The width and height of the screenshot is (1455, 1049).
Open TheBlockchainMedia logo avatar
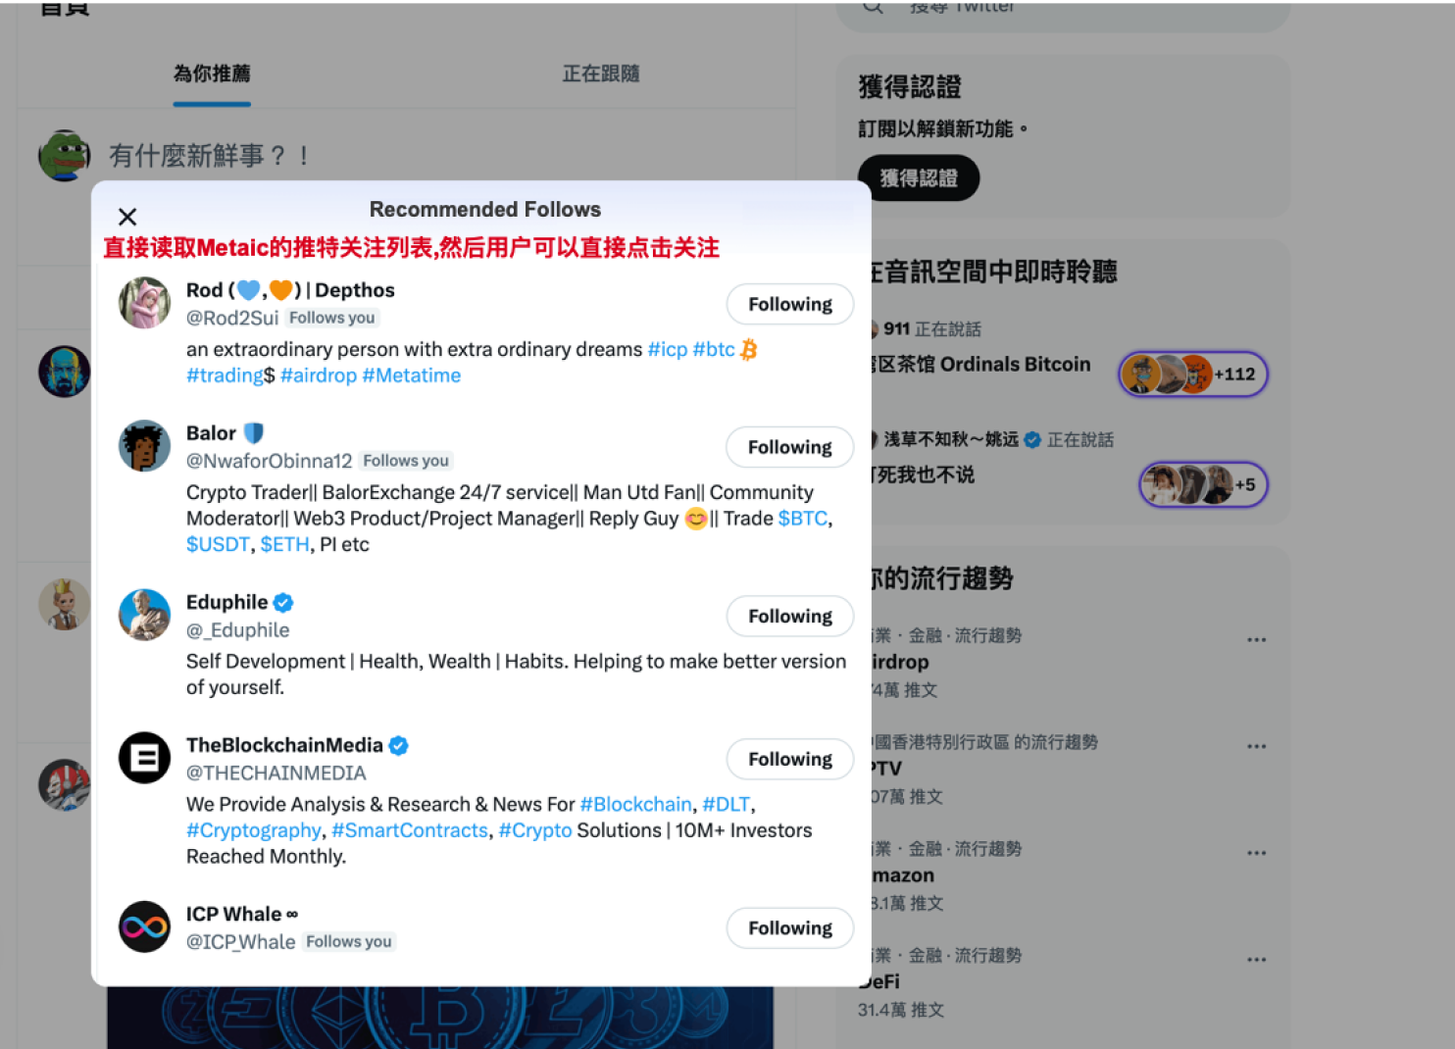pos(144,758)
